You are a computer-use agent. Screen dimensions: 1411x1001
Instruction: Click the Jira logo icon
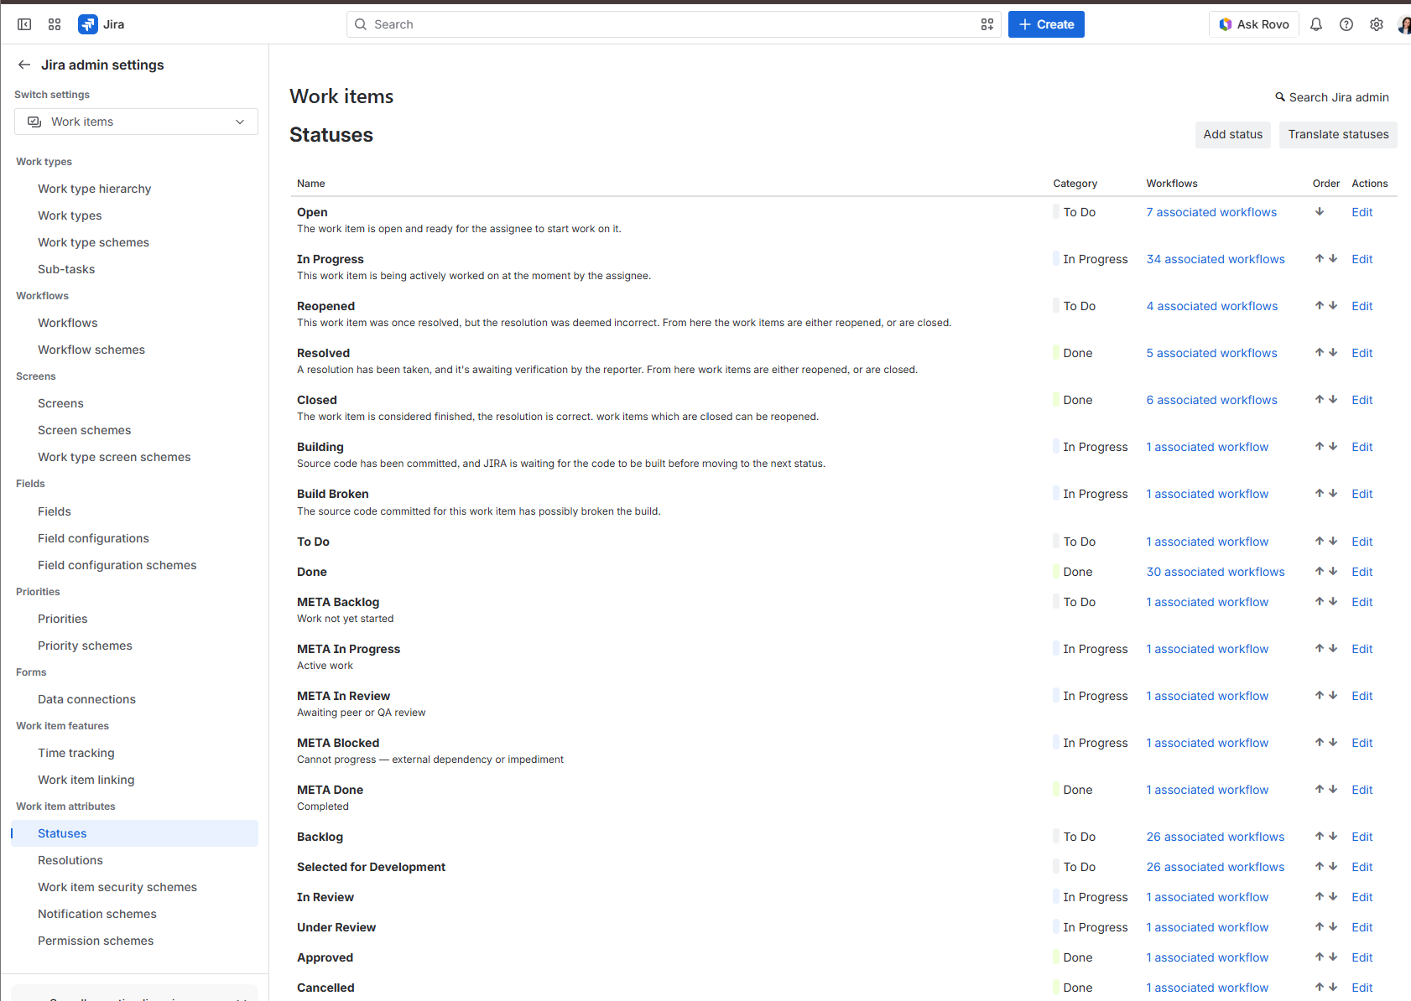[x=87, y=24]
